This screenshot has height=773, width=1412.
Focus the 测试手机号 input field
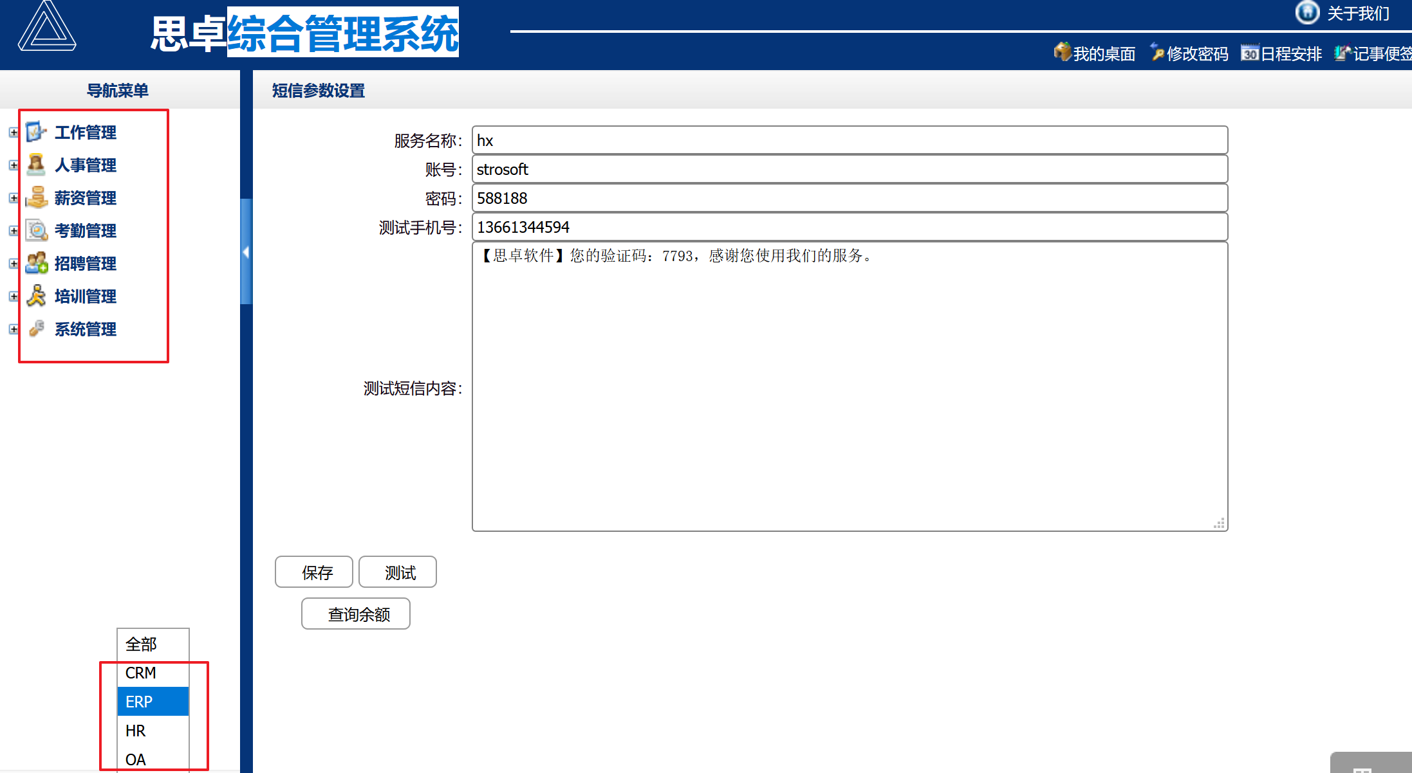point(850,227)
